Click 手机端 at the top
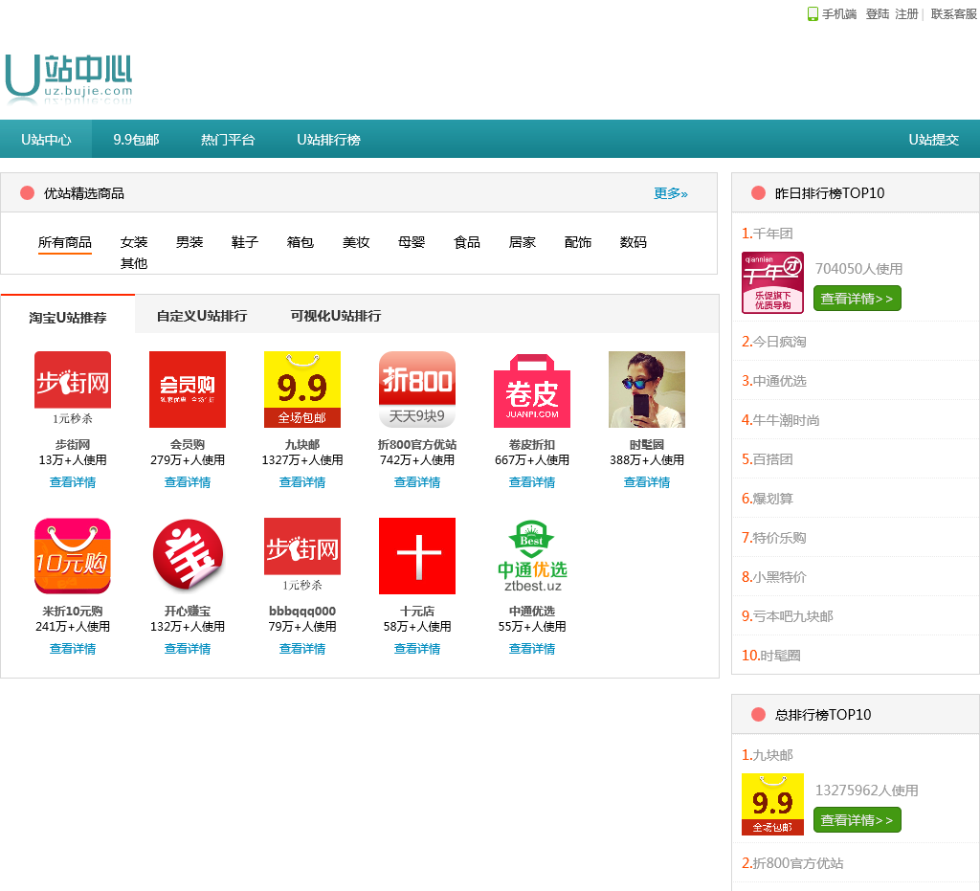Screen dimensions: 980x891 [838, 13]
